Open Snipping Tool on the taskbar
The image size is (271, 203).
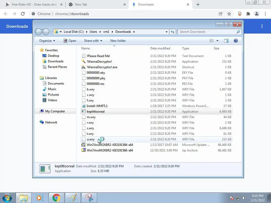tap(89, 198)
